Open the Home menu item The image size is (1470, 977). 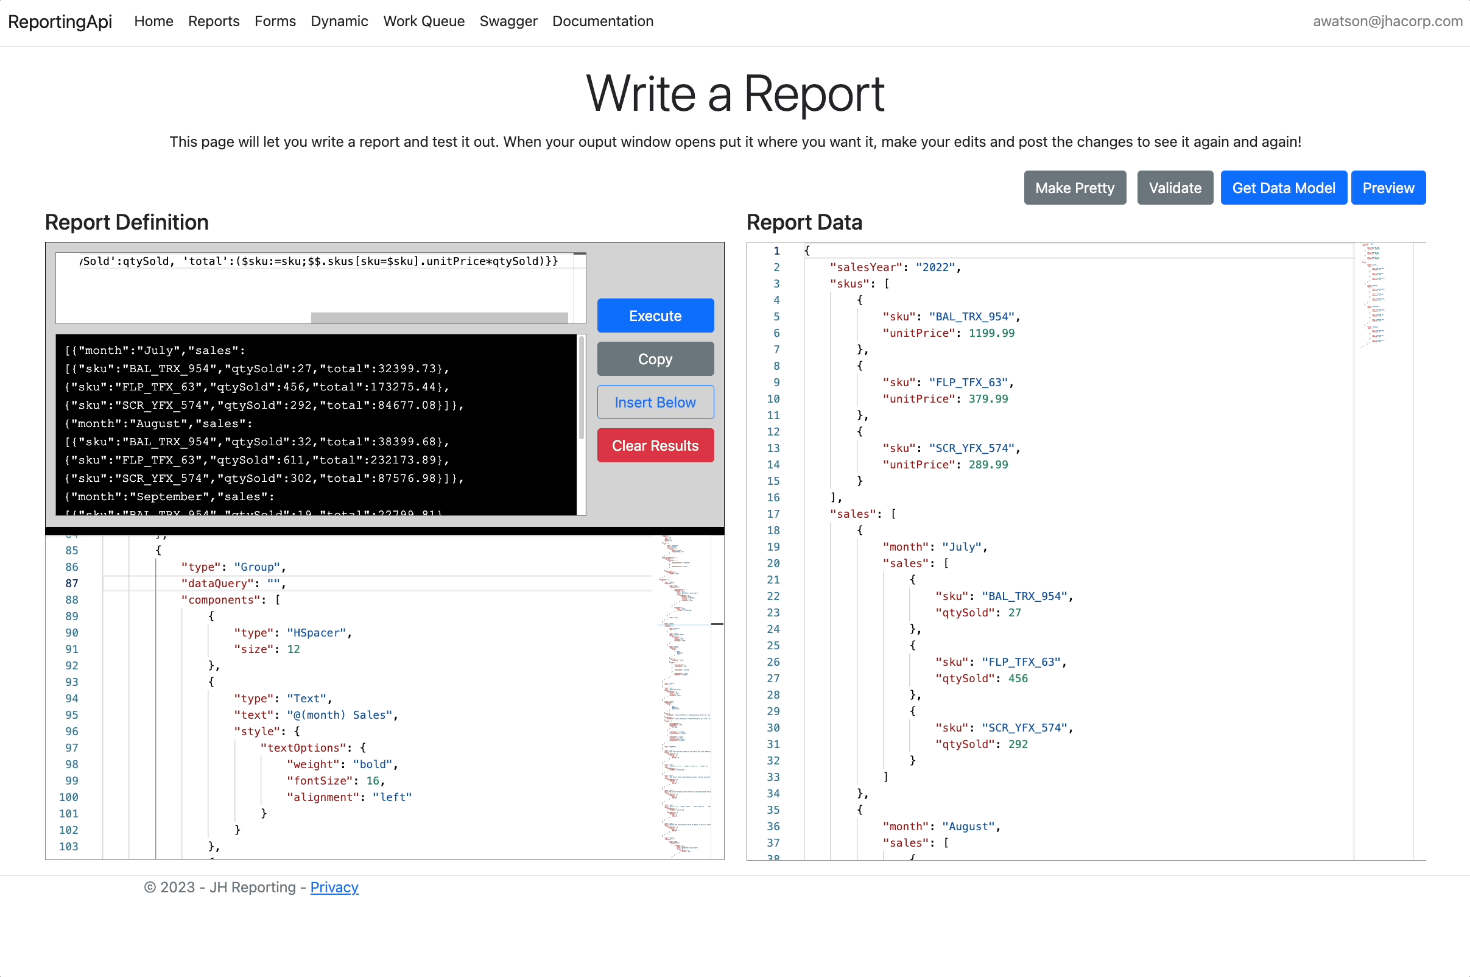click(153, 21)
